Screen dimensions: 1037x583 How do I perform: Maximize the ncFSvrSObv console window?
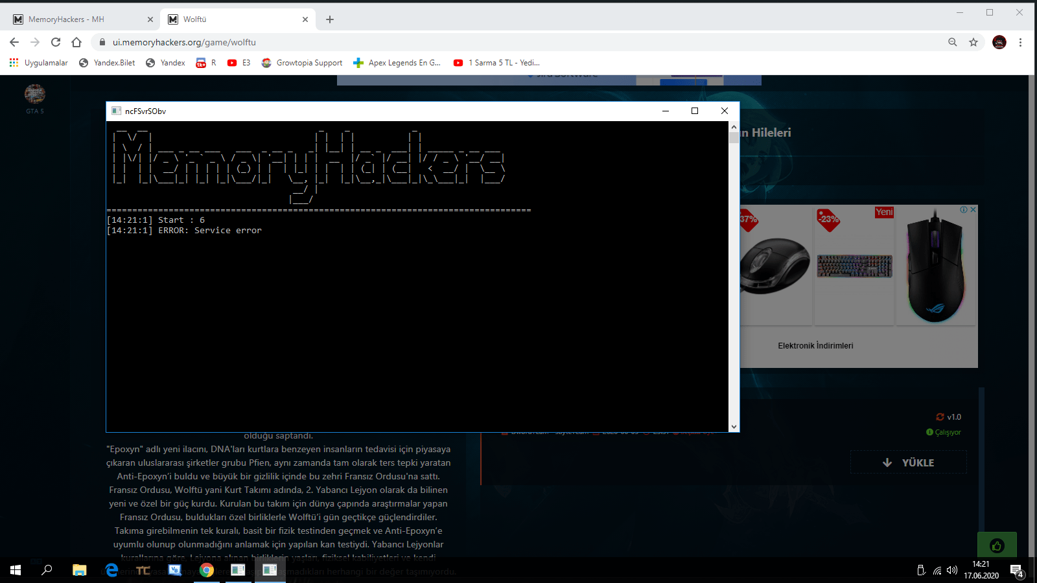pos(695,111)
